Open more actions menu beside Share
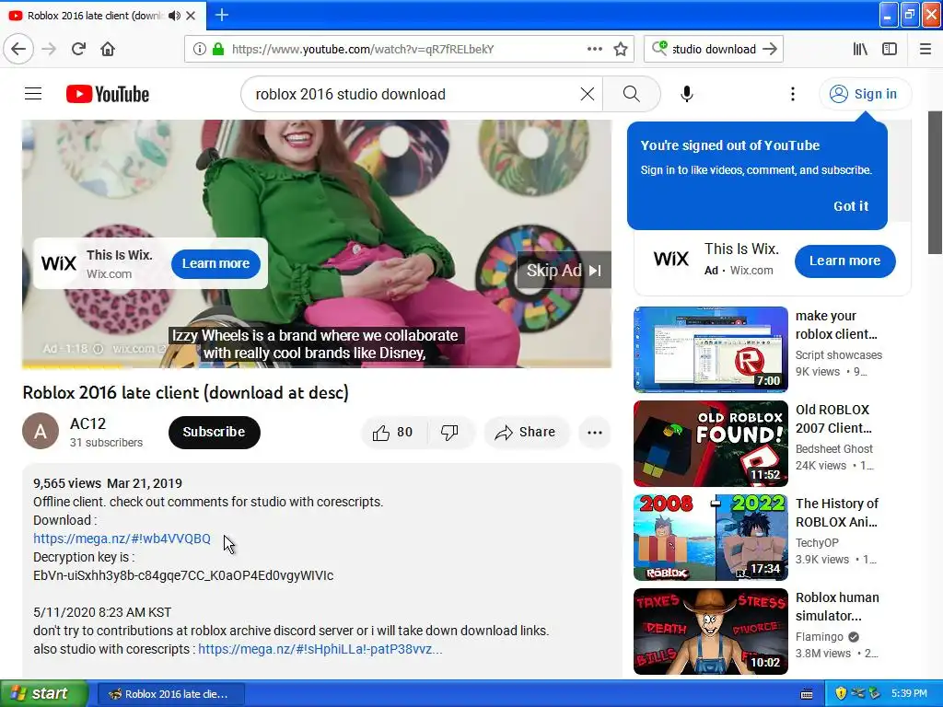This screenshot has width=943, height=707. (595, 433)
